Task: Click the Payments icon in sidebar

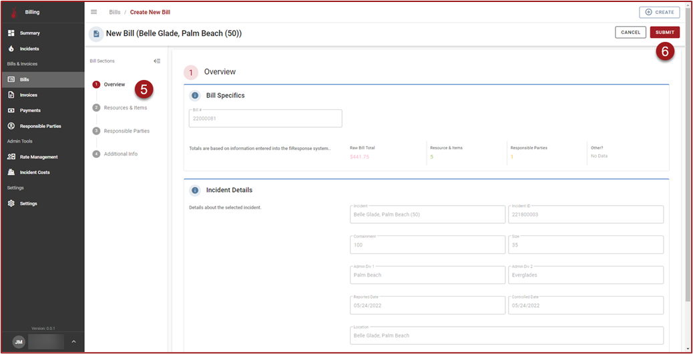Action: coord(11,110)
